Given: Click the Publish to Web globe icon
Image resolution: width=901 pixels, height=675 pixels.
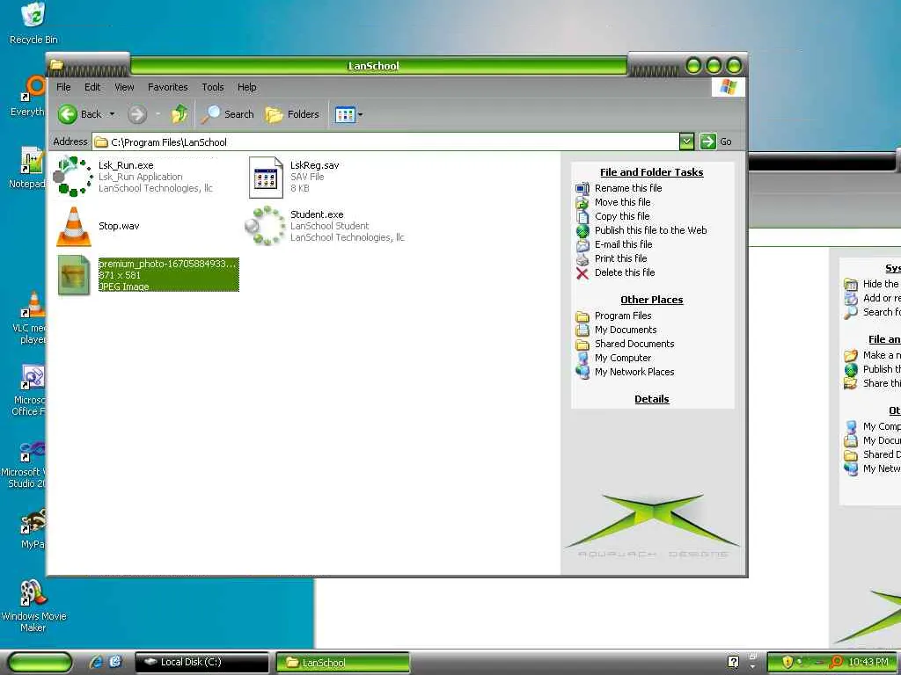Looking at the screenshot, I should (x=582, y=231).
